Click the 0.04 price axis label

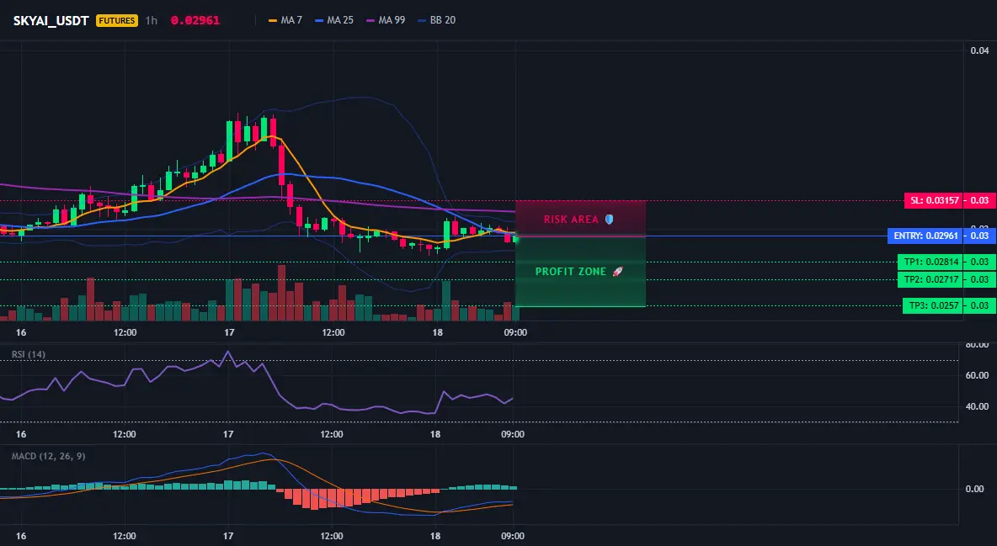pos(980,50)
